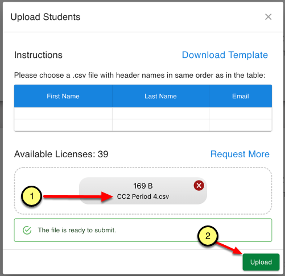
Task: Click the Upload button
Action: pos(261,262)
